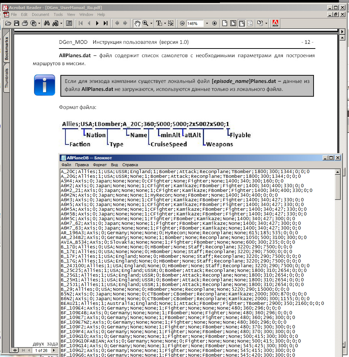Open dropdown arrow beside Search icon
The image size is (349, 357).
tap(61, 24)
